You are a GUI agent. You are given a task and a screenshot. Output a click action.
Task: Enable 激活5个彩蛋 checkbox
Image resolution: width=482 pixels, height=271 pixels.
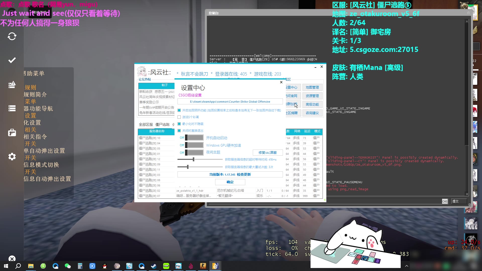(x=179, y=117)
